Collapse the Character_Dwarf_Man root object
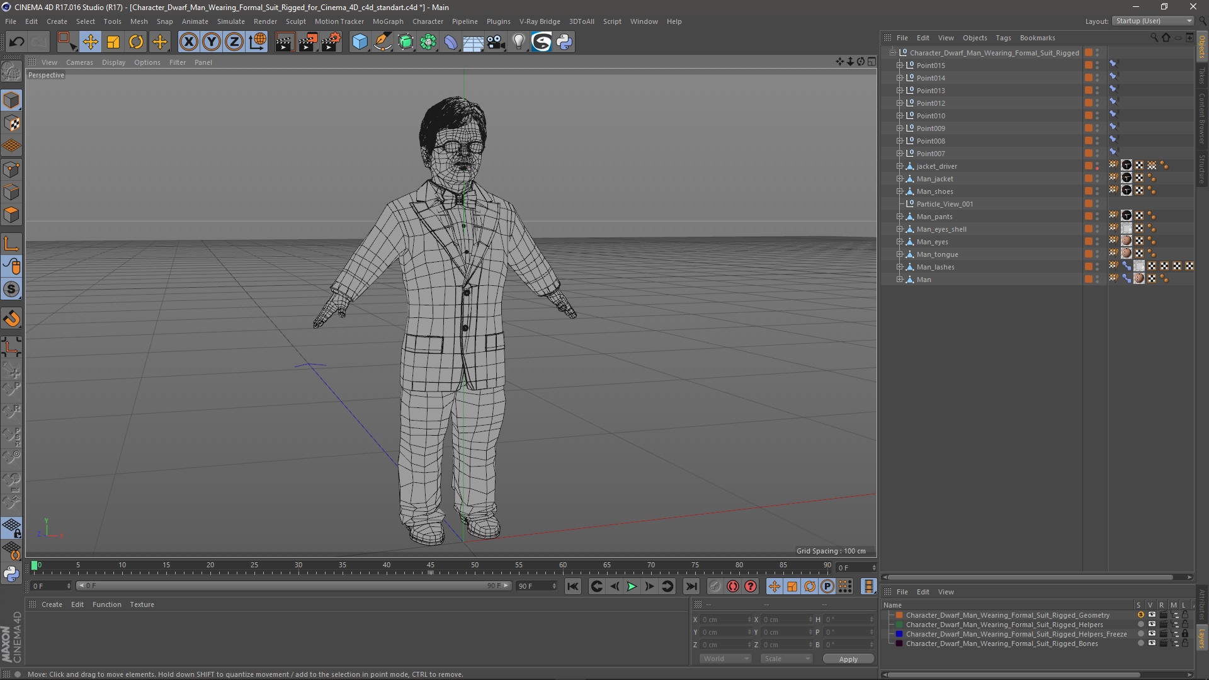Viewport: 1209px width, 680px height. click(892, 53)
